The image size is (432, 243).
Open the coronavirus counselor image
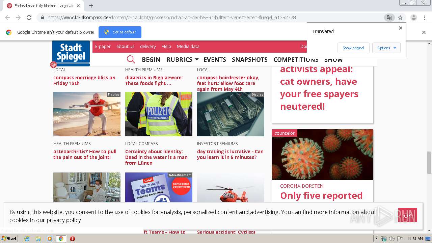coord(322,155)
